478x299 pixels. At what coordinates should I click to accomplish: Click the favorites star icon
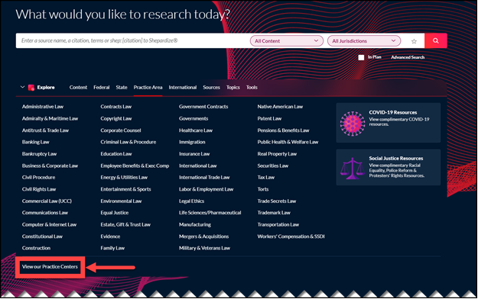point(414,41)
